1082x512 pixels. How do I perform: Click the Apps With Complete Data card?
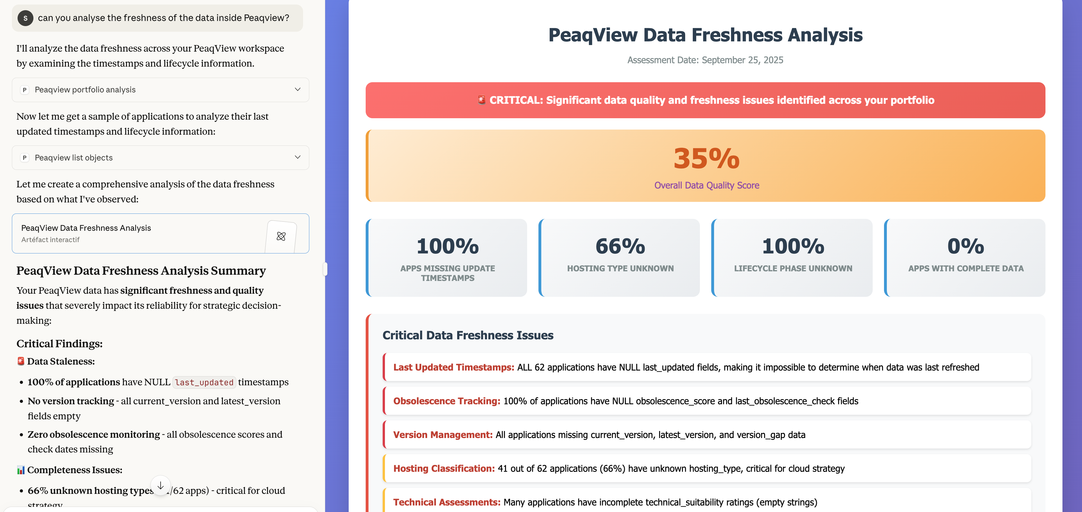click(965, 258)
